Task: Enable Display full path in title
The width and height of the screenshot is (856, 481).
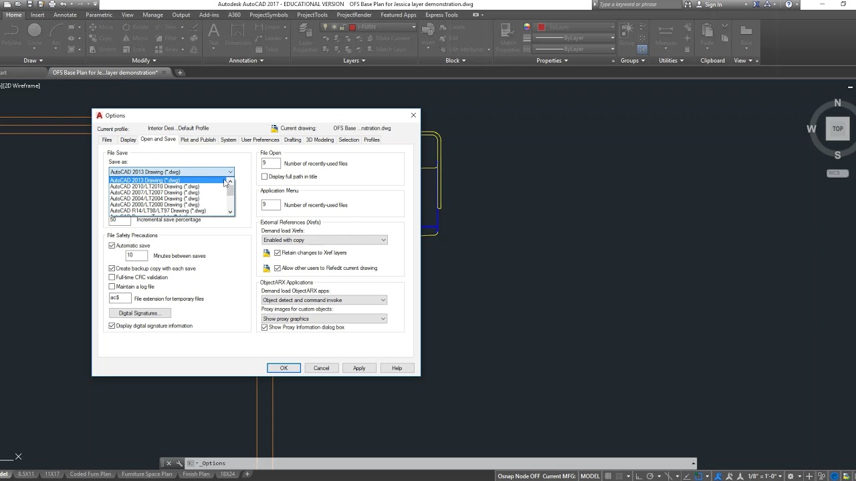Action: coord(265,176)
